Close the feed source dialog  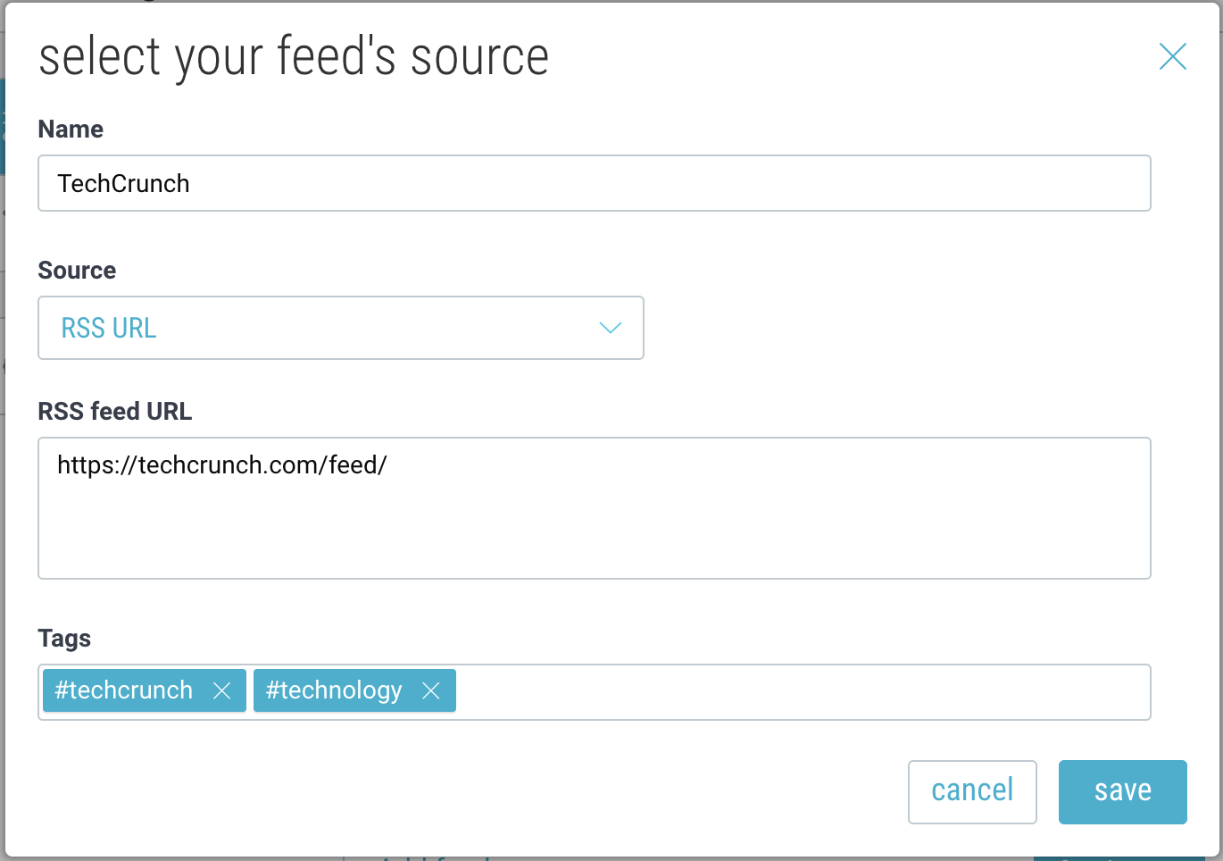click(x=1172, y=56)
